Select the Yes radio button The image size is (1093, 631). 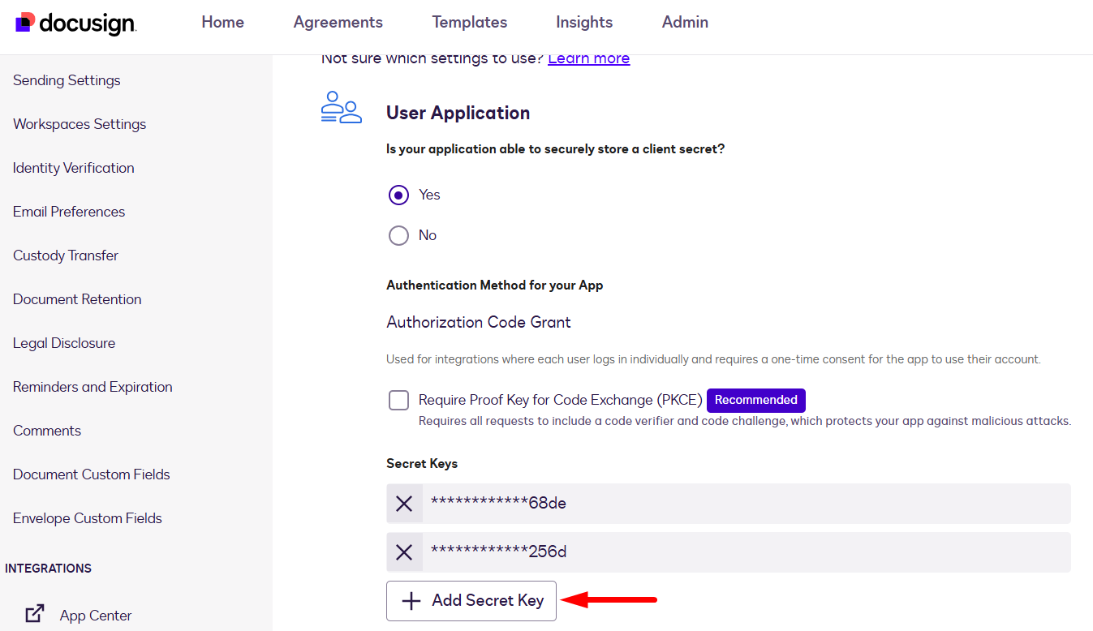(x=398, y=195)
